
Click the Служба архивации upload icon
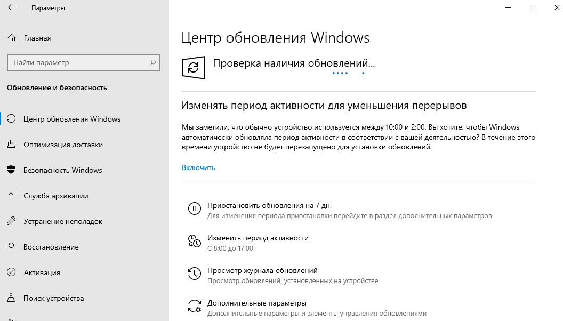[11, 195]
